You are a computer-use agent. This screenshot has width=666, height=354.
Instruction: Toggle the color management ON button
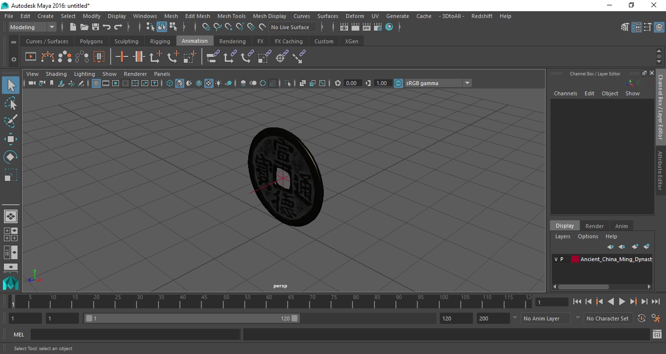pyautogui.click(x=398, y=83)
